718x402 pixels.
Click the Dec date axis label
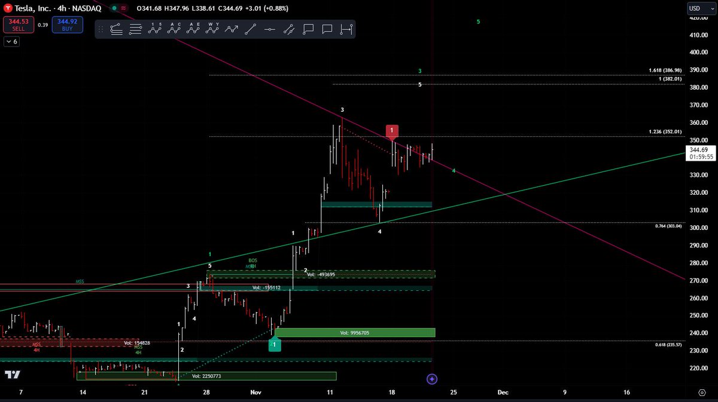[x=503, y=392]
